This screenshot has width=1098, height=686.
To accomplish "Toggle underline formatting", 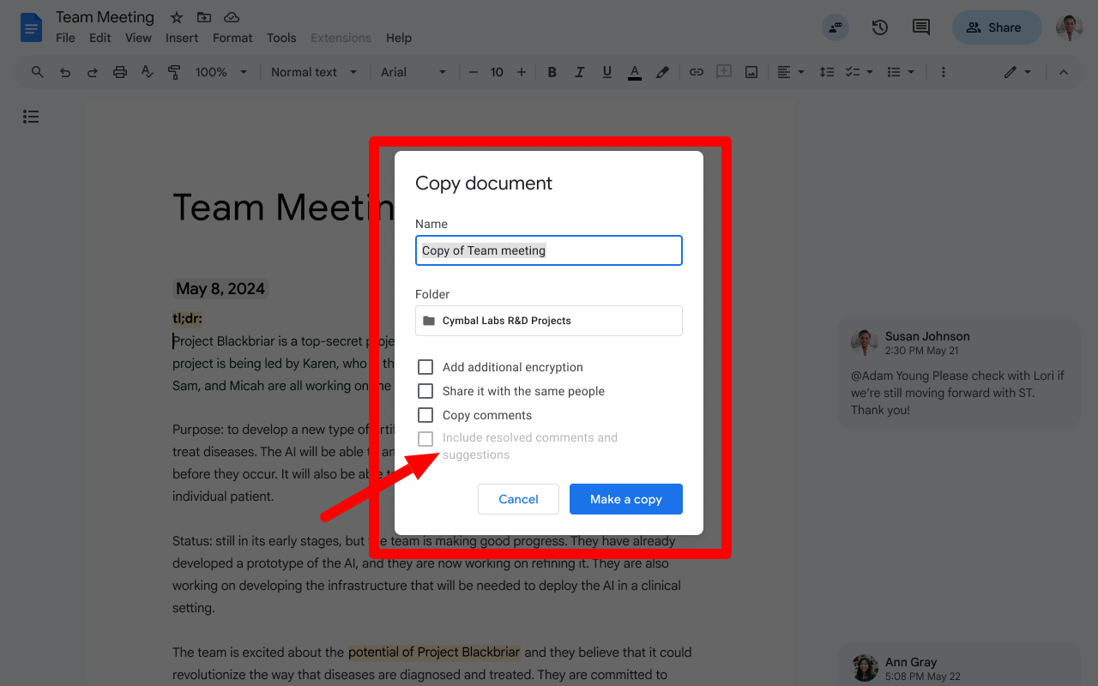I will click(x=607, y=72).
